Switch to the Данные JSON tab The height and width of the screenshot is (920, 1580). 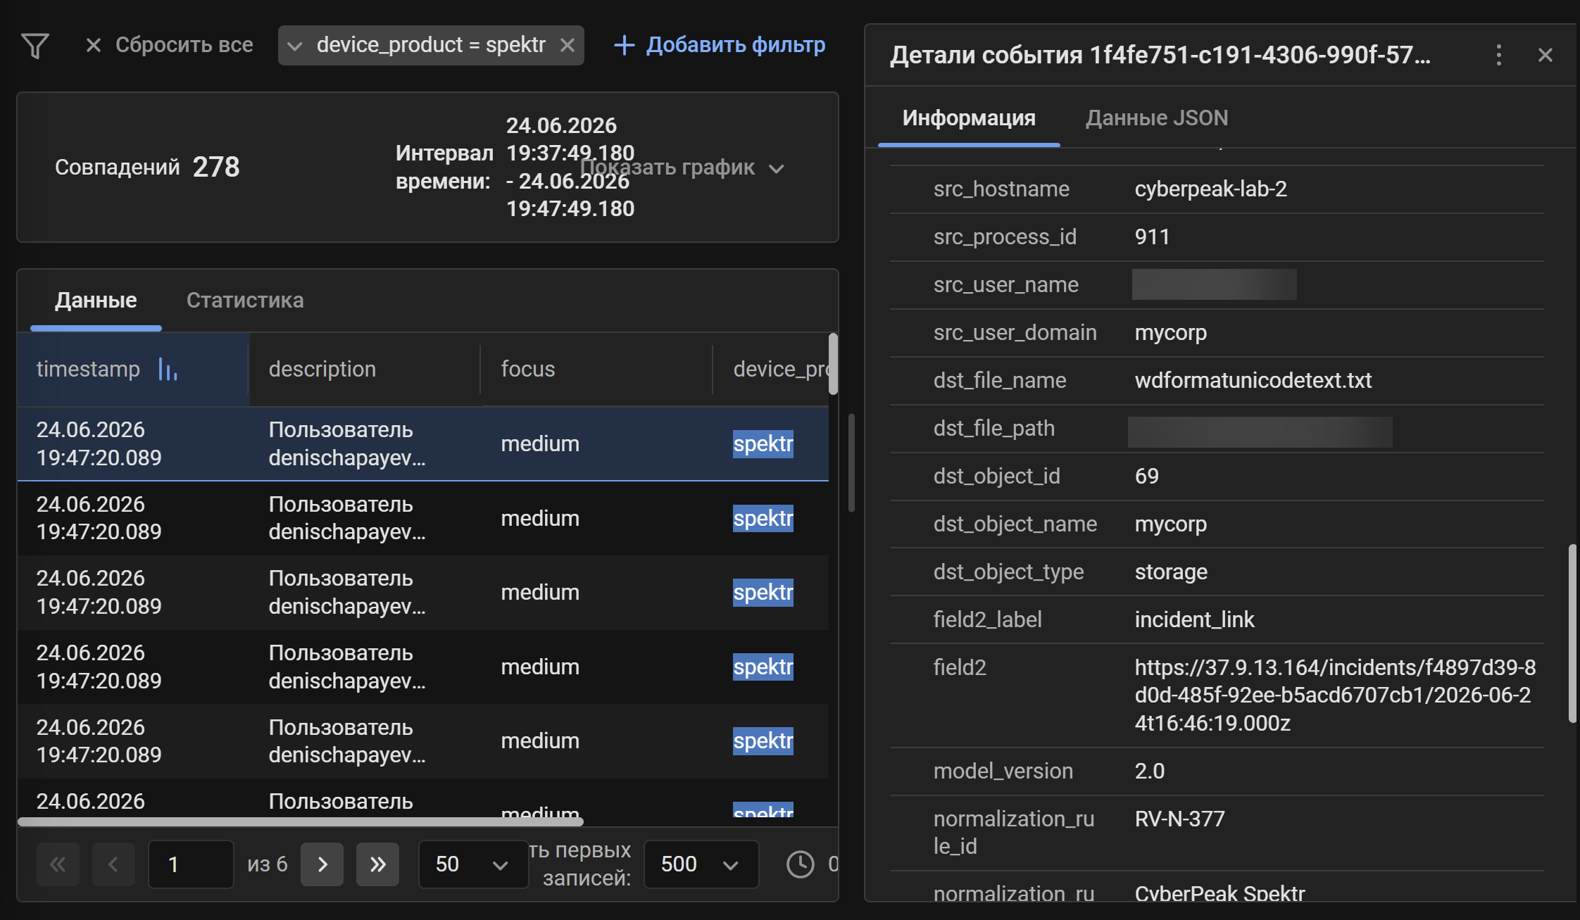[1157, 118]
